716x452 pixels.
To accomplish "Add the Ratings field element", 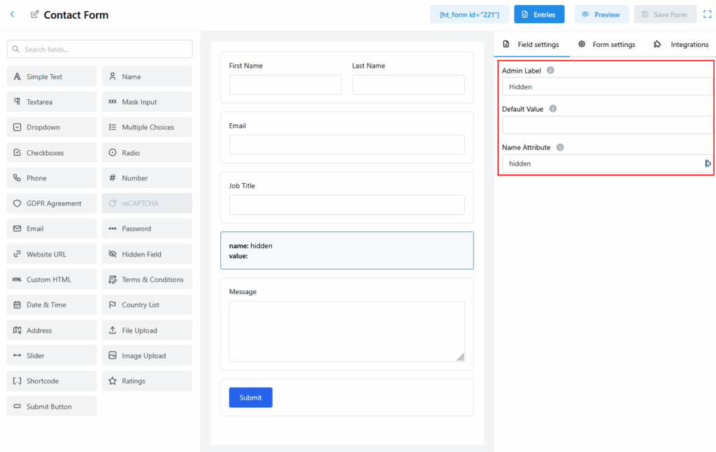I will (147, 381).
